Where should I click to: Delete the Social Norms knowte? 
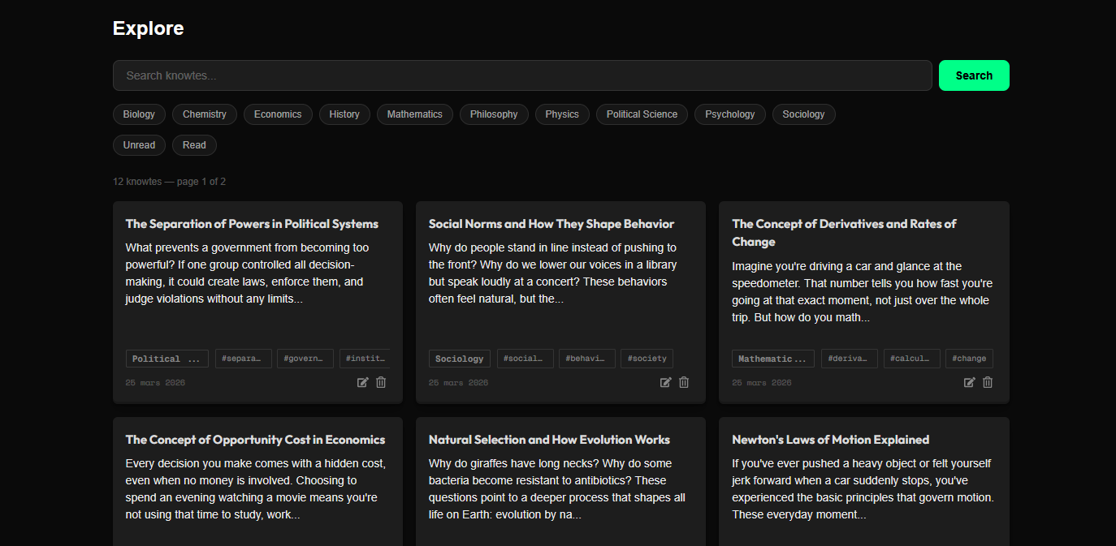click(684, 382)
